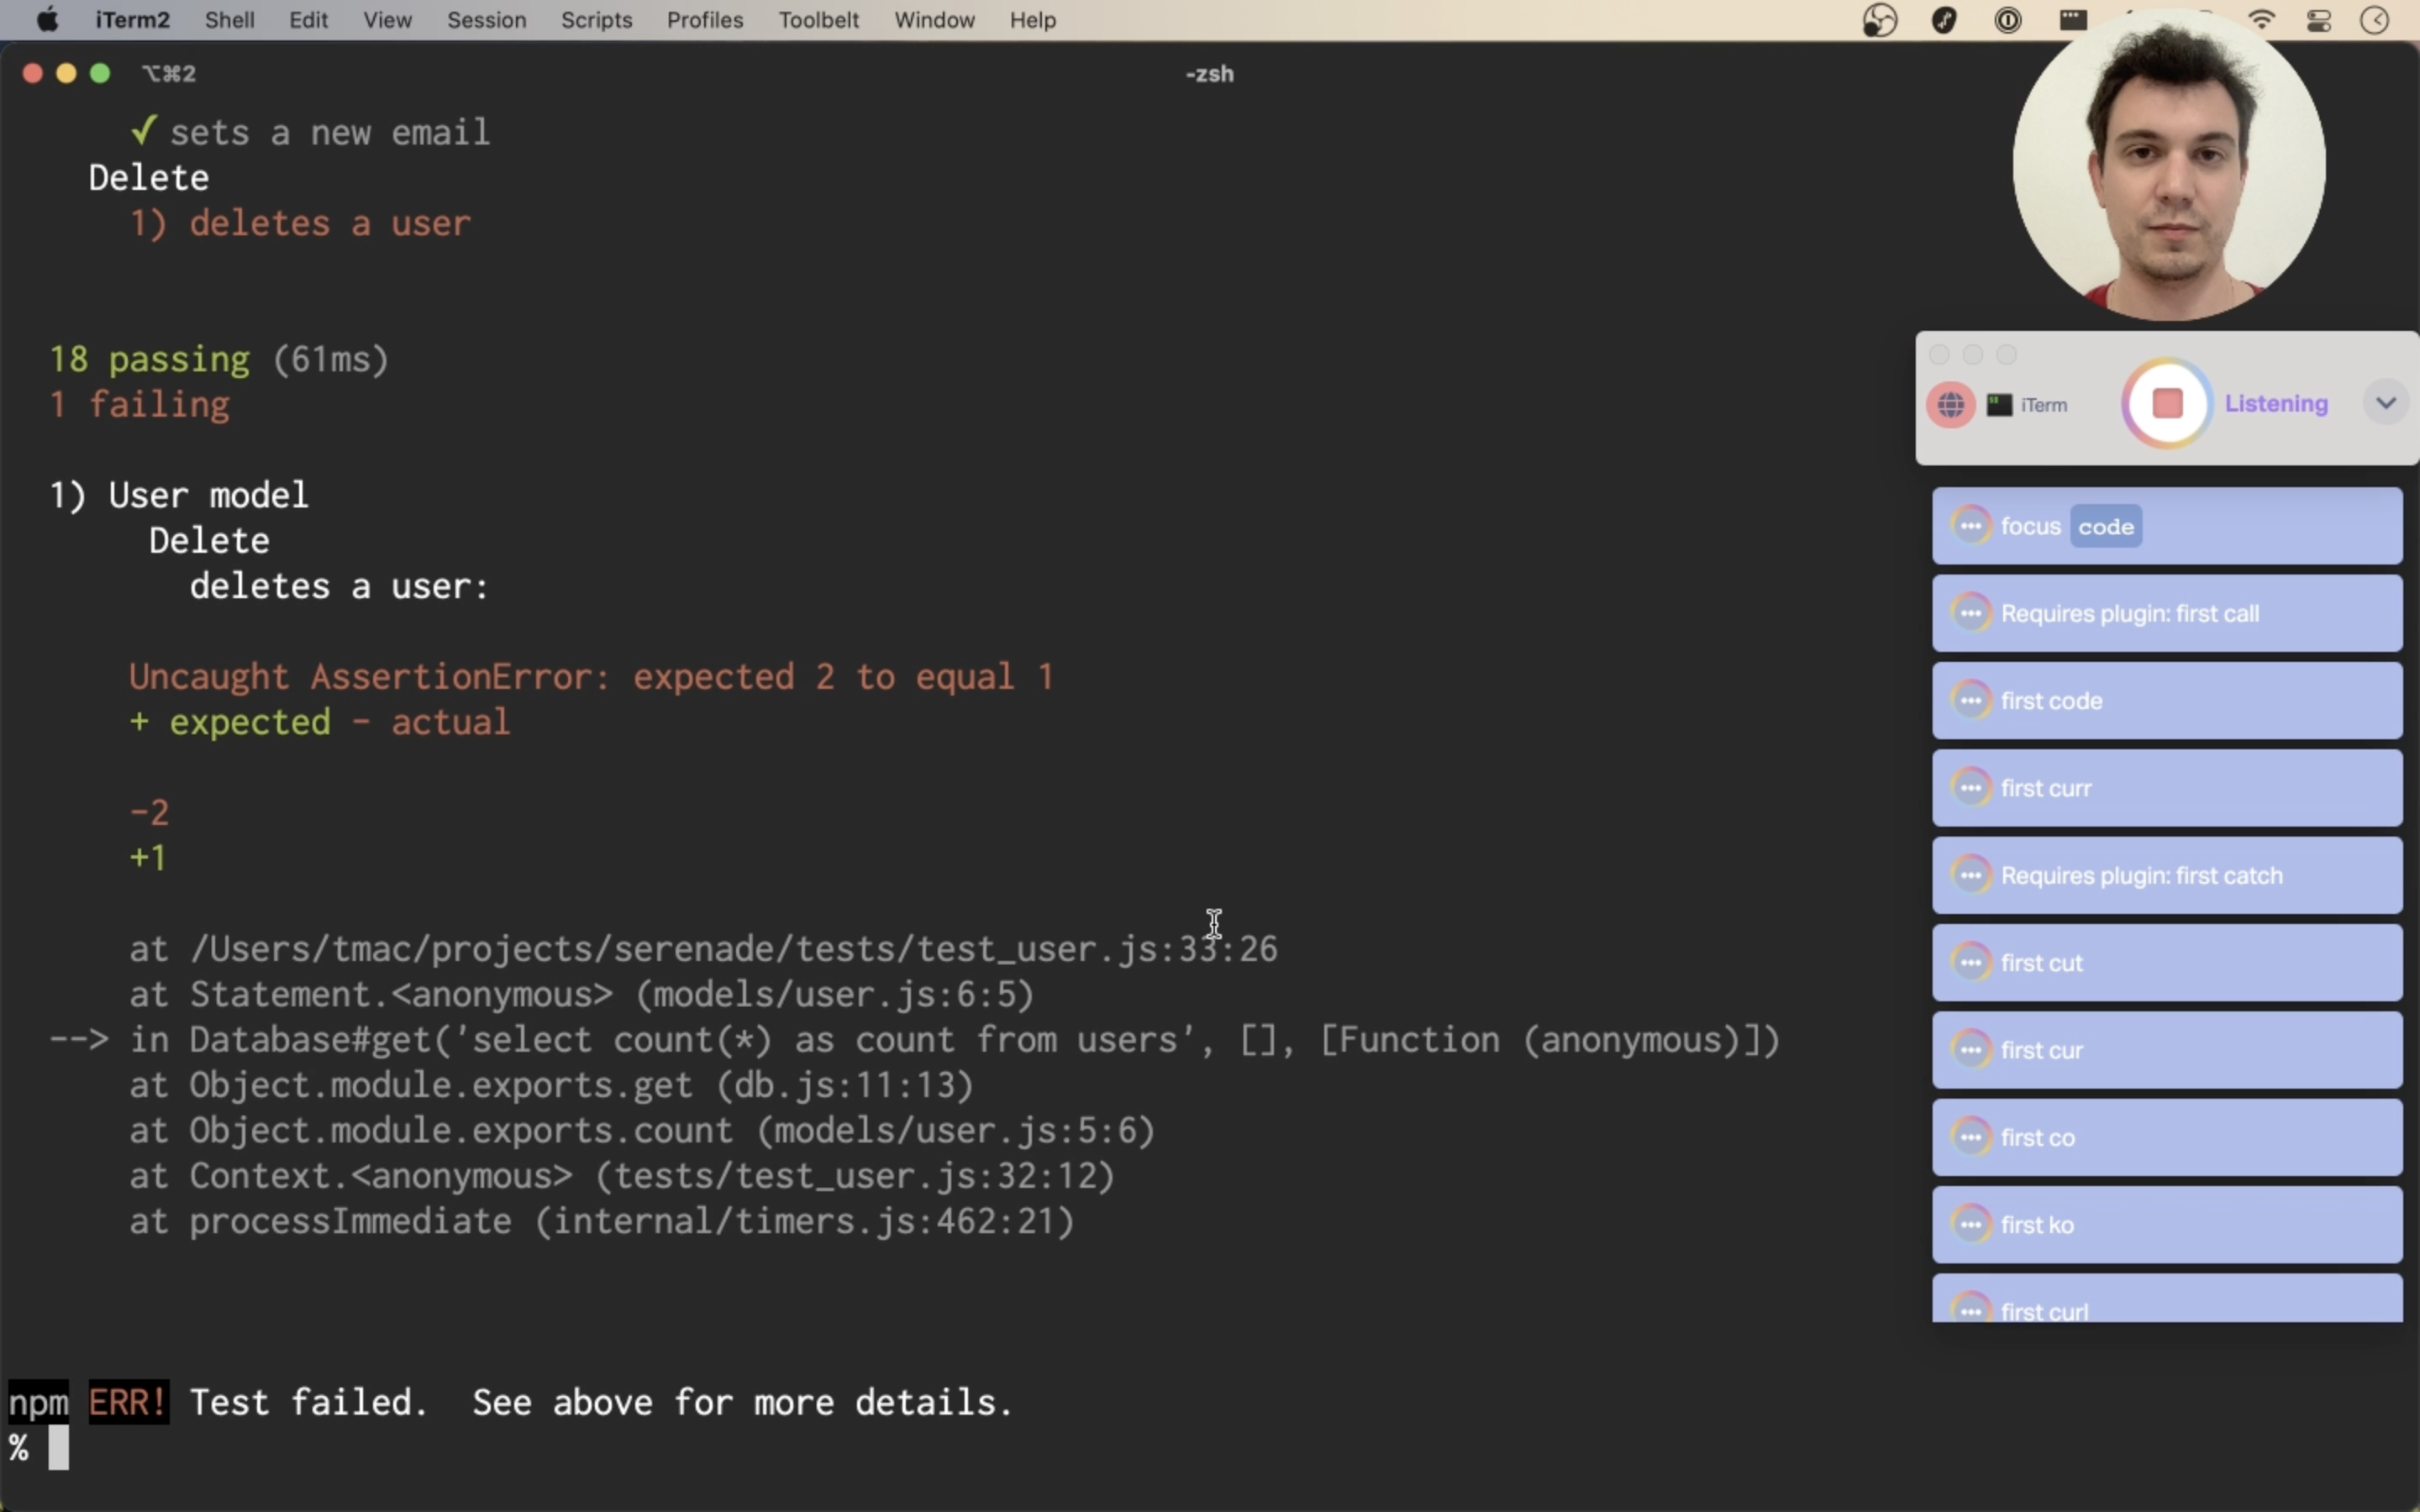Toggle the 'Listening' status label

point(2276,404)
